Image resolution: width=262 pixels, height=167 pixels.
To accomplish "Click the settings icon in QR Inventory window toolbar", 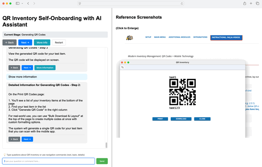I will (x=122, y=67).
